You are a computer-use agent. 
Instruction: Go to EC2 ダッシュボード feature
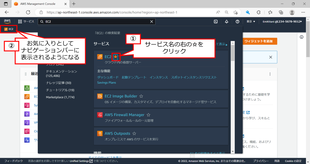108,77
